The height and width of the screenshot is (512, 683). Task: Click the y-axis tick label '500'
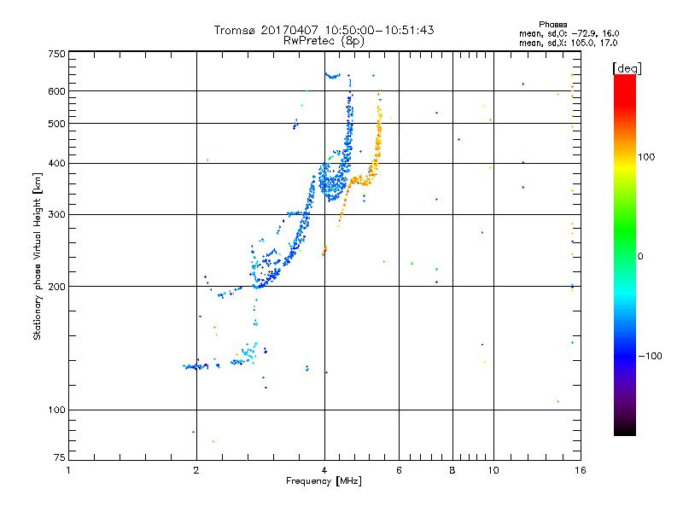tap(56, 124)
